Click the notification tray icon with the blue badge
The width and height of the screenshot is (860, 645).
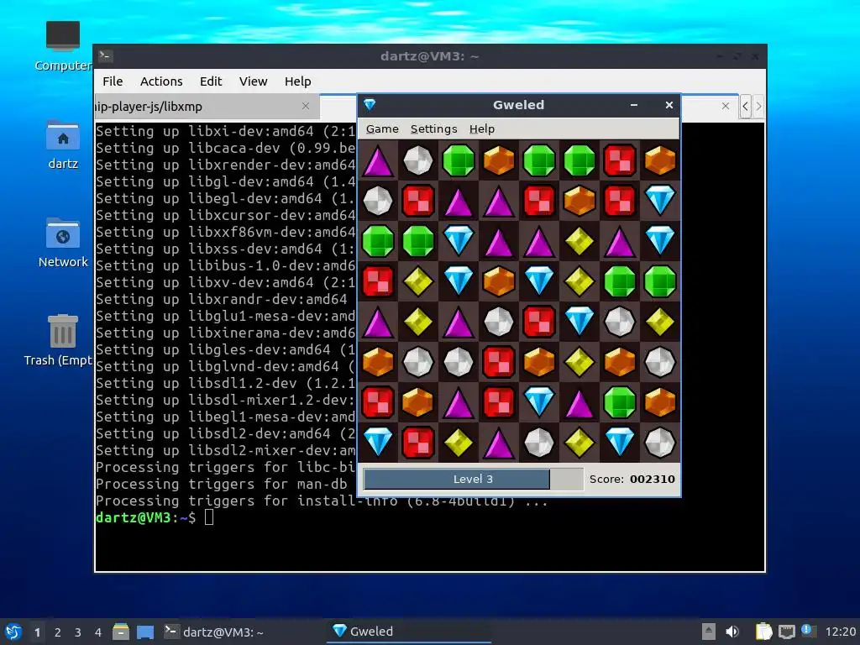[x=808, y=631]
